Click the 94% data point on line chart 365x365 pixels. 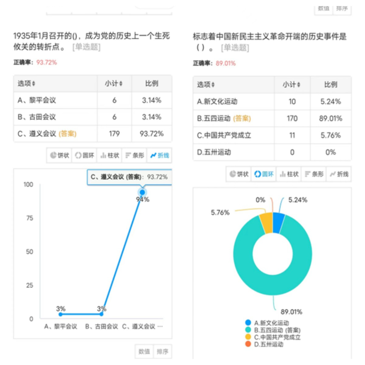tap(142, 193)
